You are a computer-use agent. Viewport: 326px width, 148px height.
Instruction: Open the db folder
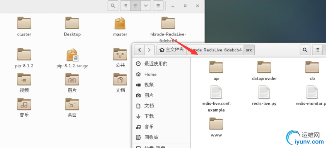pos(312,67)
